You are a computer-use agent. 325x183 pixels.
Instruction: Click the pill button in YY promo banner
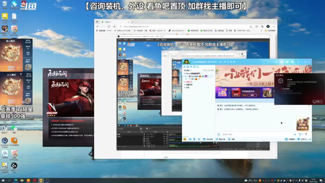(252, 95)
